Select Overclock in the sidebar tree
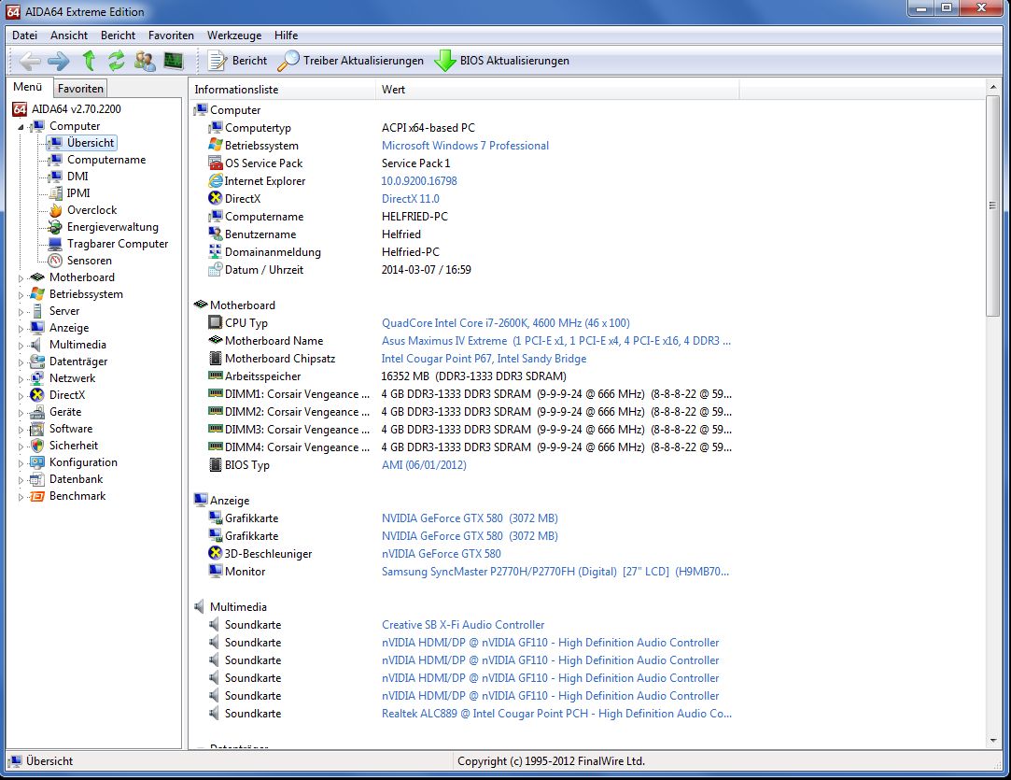Image resolution: width=1011 pixels, height=780 pixels. click(91, 210)
